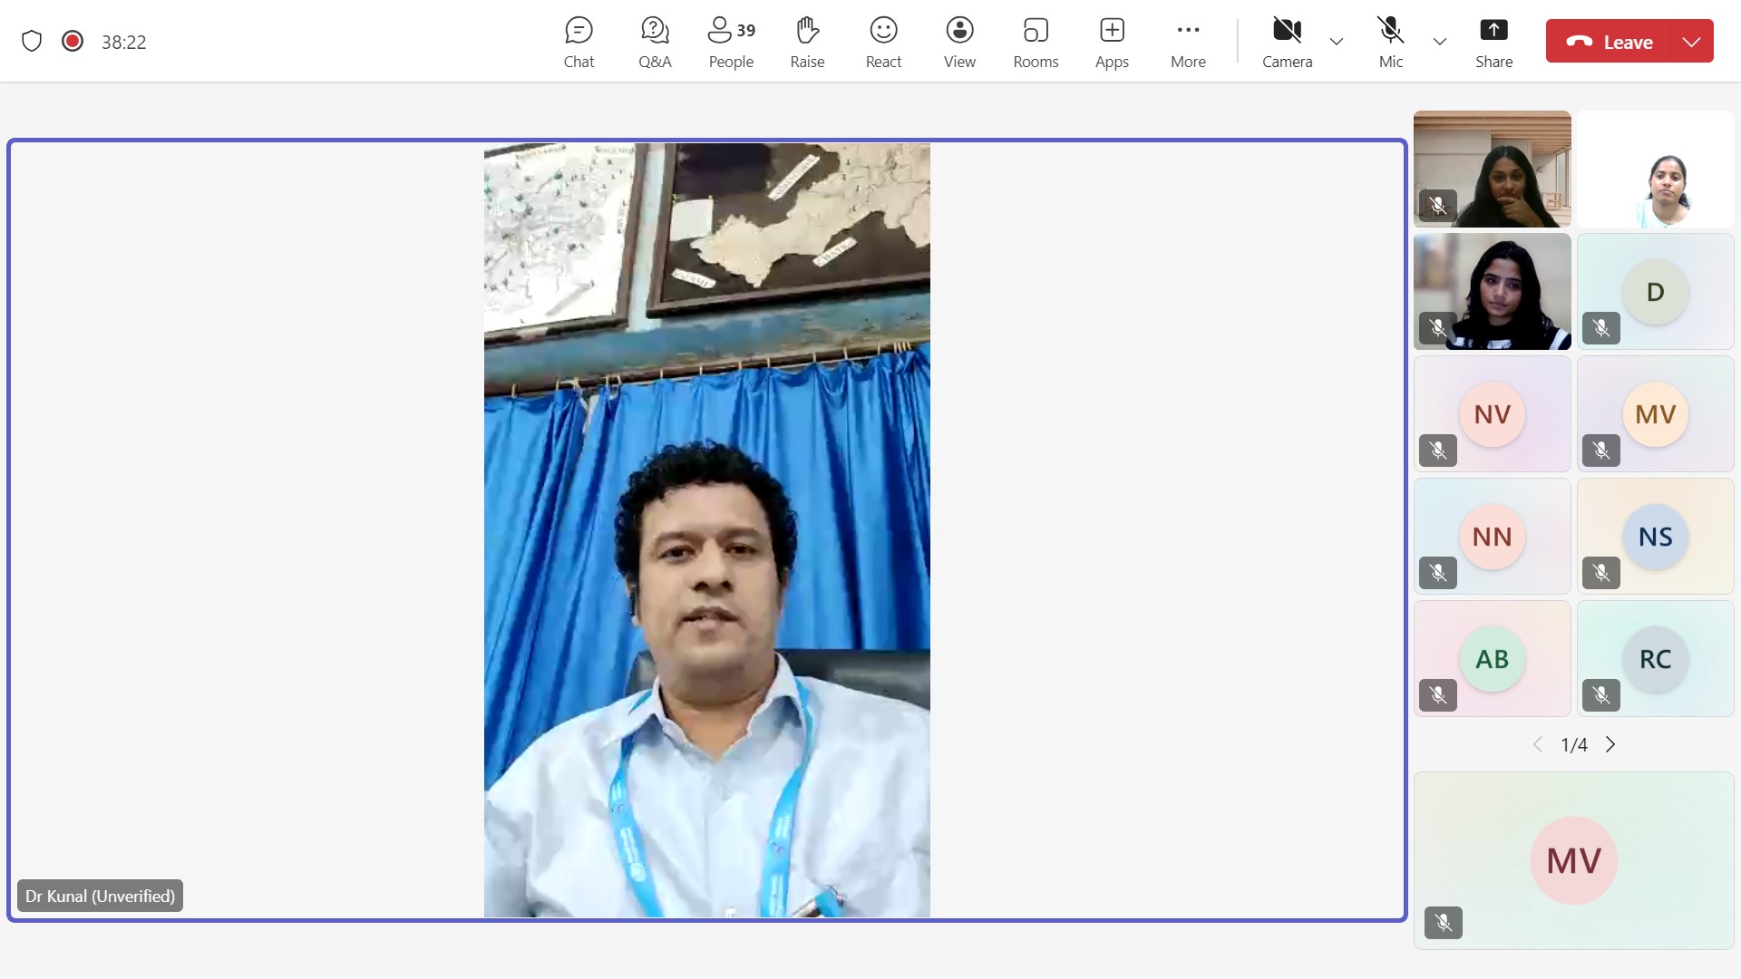Open the Apps menu

click(1112, 42)
